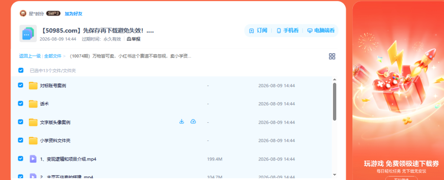Click the file list scrollbar down arrow
This screenshot has height=180, width=444.
tap(334, 175)
